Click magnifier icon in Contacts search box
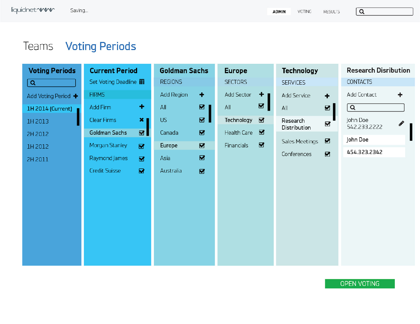 tap(353, 107)
